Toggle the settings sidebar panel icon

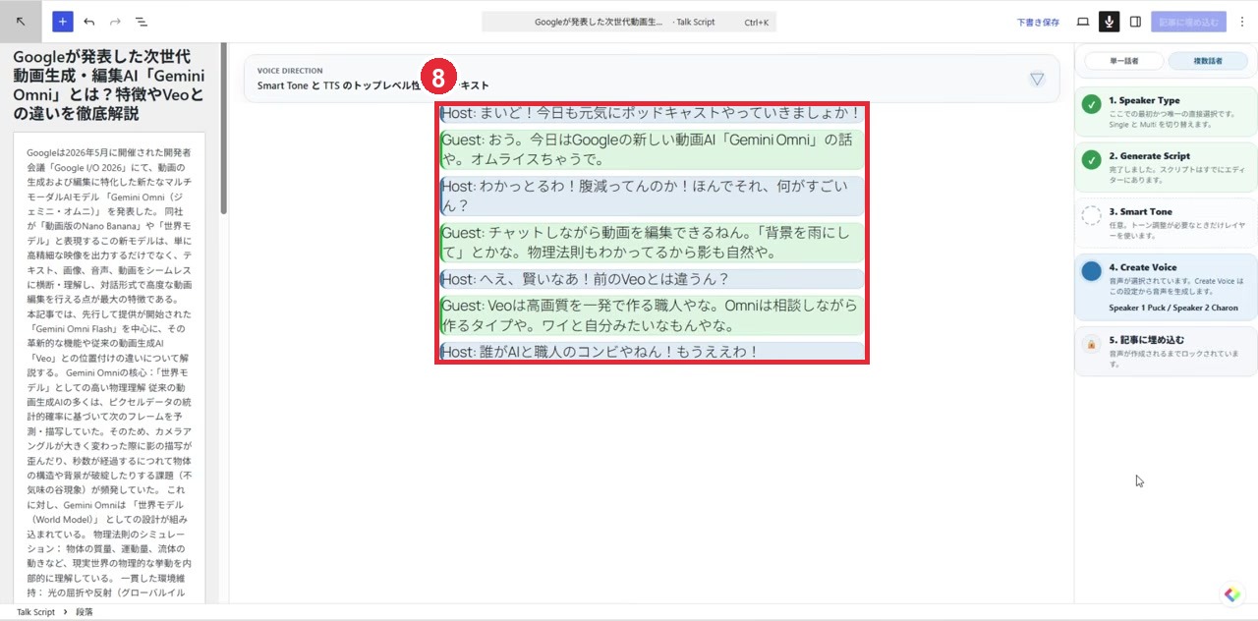(x=1135, y=22)
